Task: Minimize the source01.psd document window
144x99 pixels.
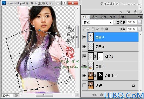Action: coord(58,3)
